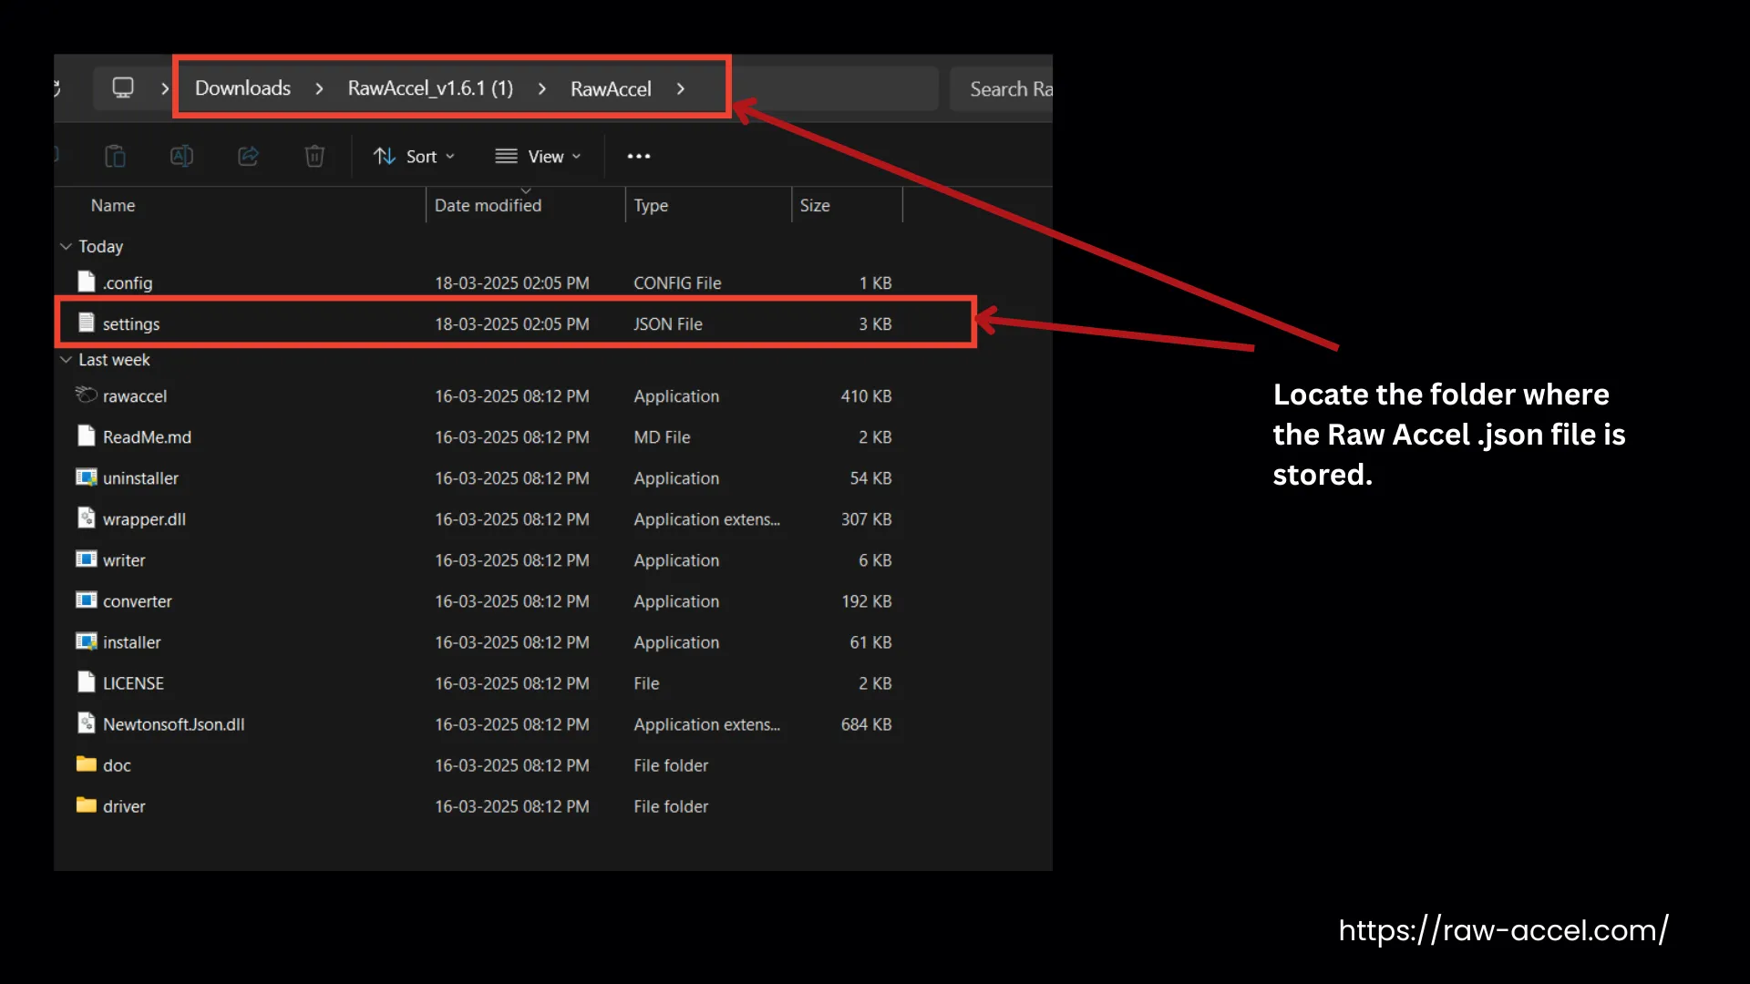Click the Delete trash icon in toolbar

(314, 157)
